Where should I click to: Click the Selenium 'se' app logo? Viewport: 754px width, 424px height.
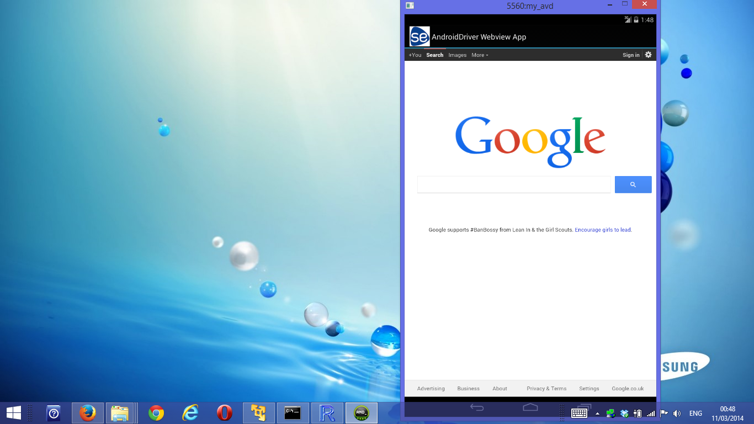pyautogui.click(x=420, y=36)
